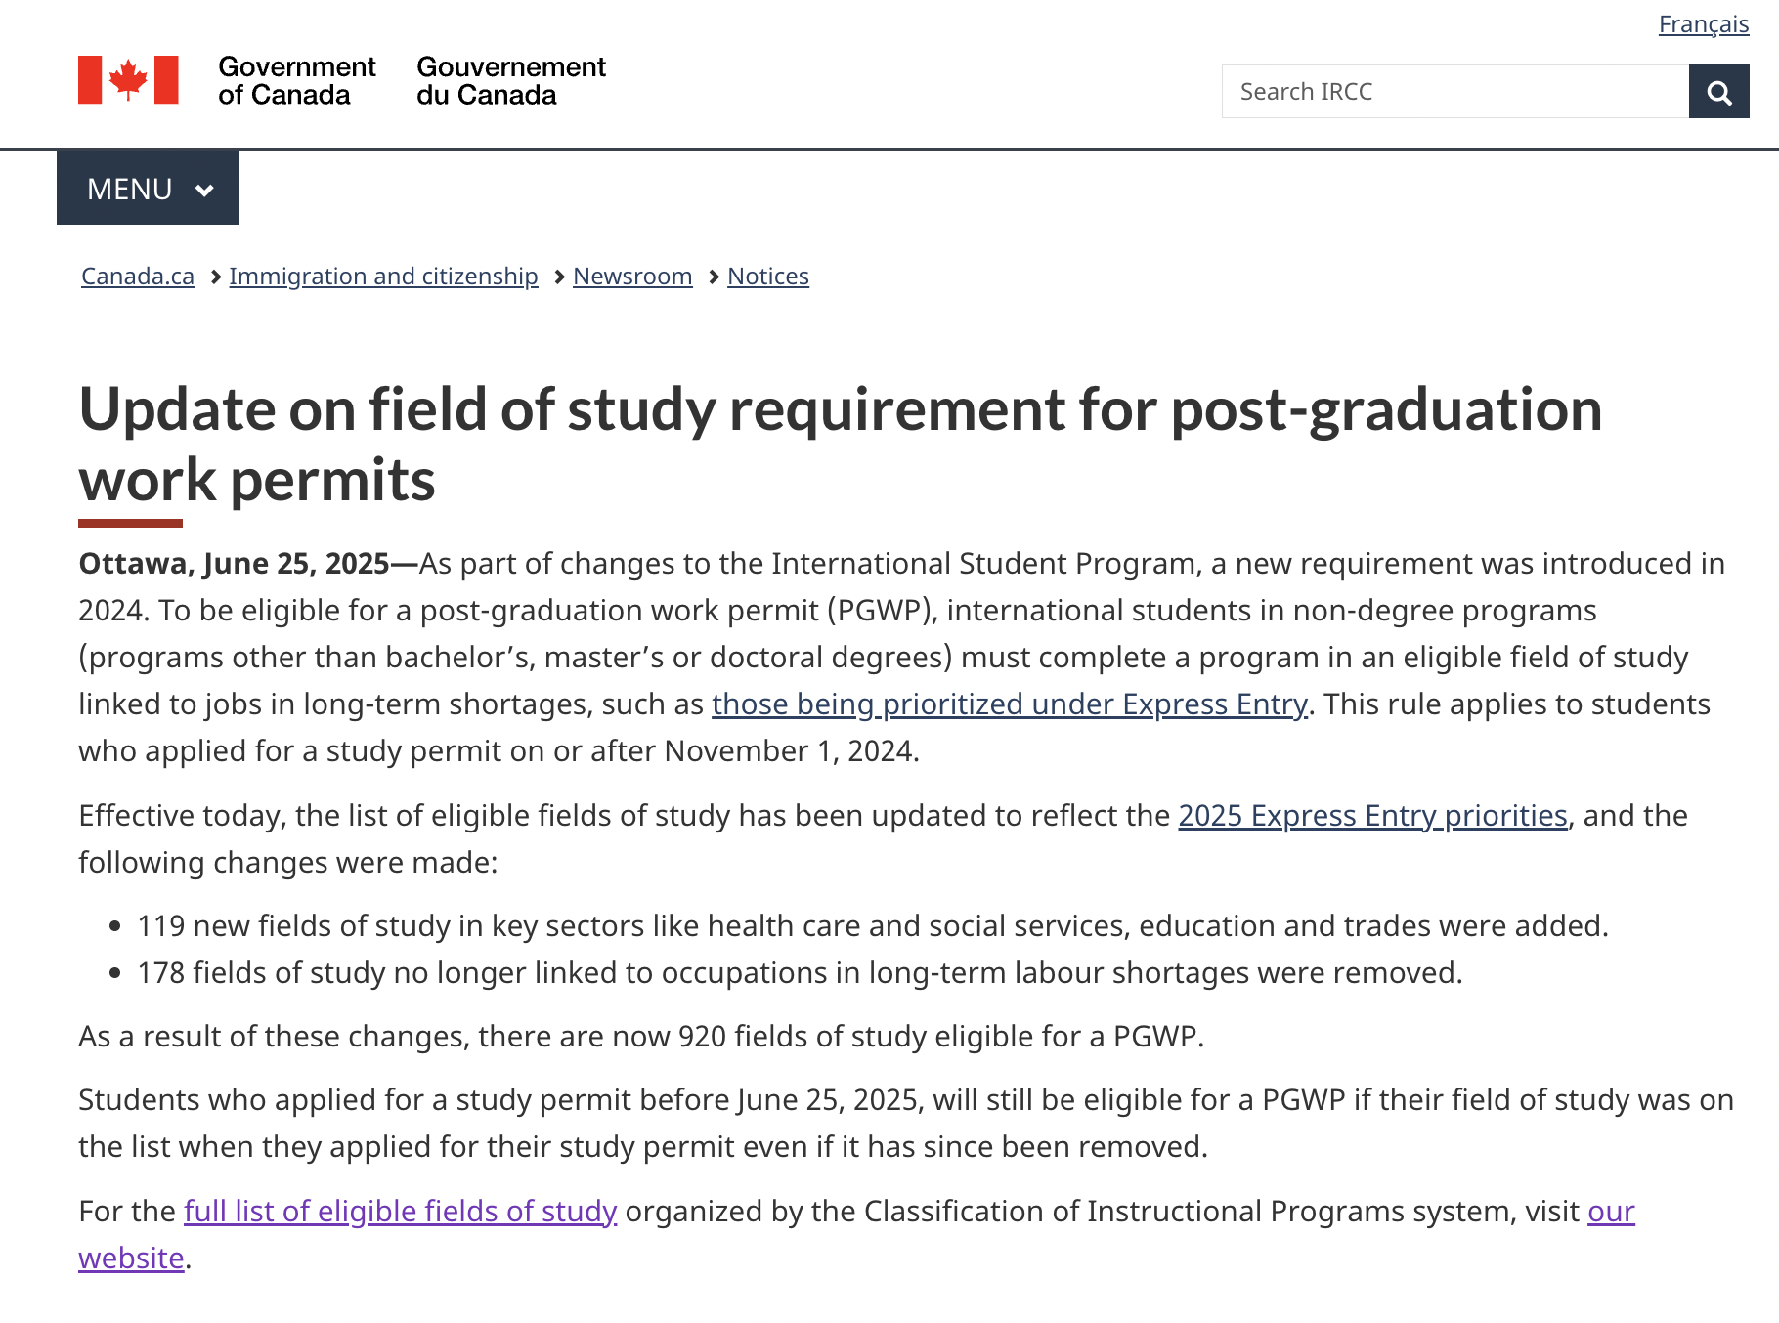This screenshot has width=1779, height=1323.
Task: Switch language using the Français link
Action: point(1703,24)
